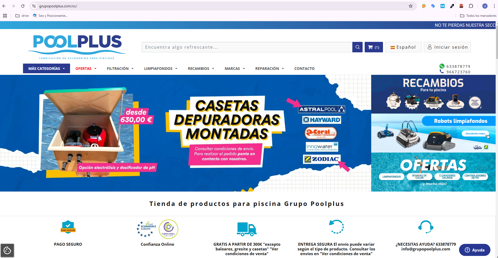Expand the FILTRACIÓN menu

120,69
